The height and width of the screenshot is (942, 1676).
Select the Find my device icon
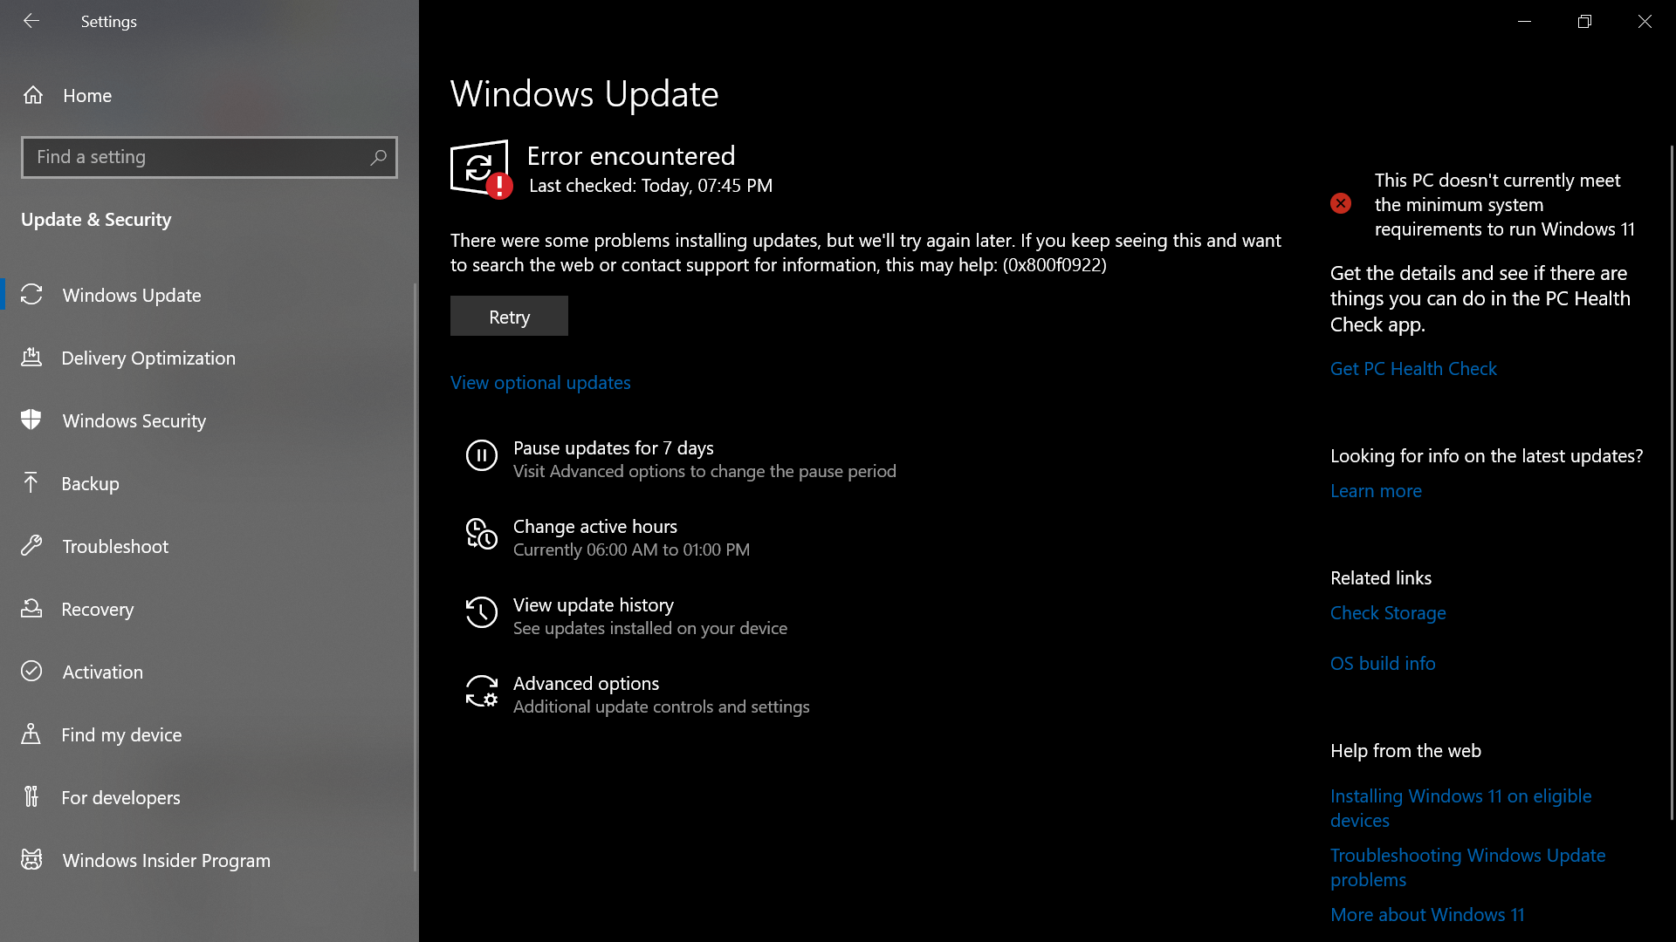coord(31,734)
